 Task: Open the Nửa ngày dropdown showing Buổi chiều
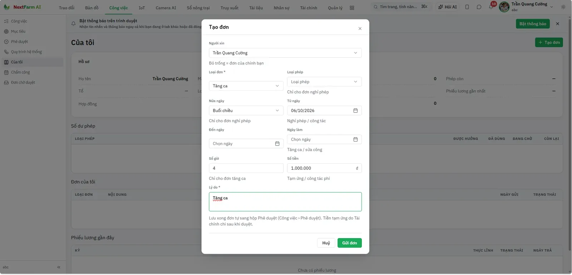(x=246, y=111)
